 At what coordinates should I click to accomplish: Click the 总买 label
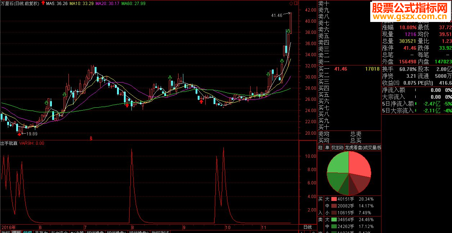coord(356,140)
